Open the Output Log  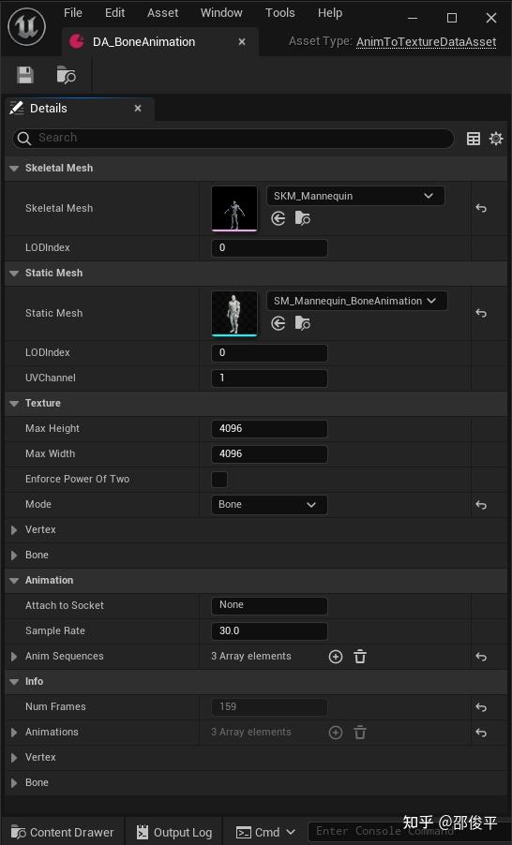[x=174, y=833]
